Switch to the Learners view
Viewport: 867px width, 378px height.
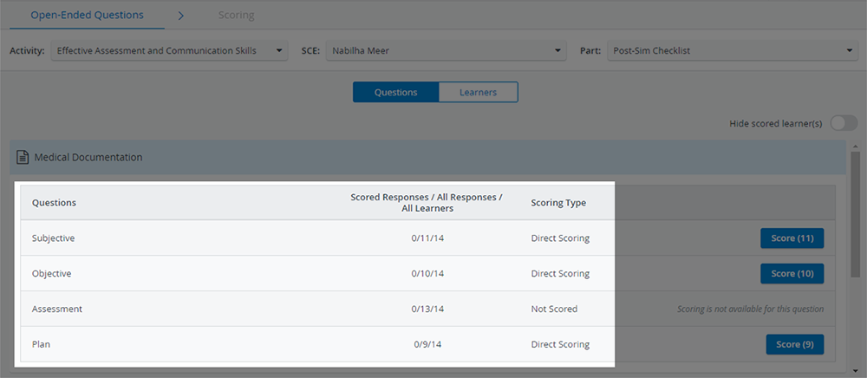tap(479, 92)
